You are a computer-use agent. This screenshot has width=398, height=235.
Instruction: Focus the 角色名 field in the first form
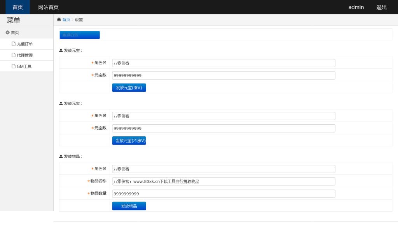coord(223,63)
